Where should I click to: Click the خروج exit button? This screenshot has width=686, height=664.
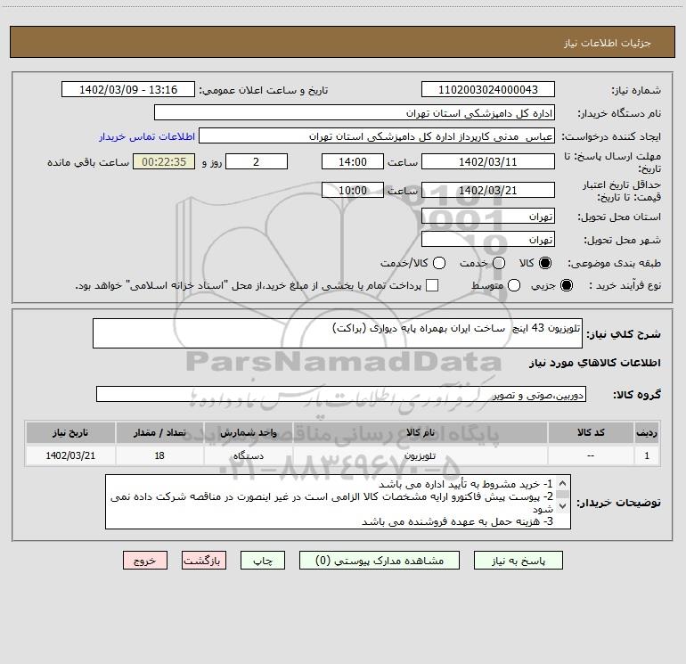[x=145, y=561]
